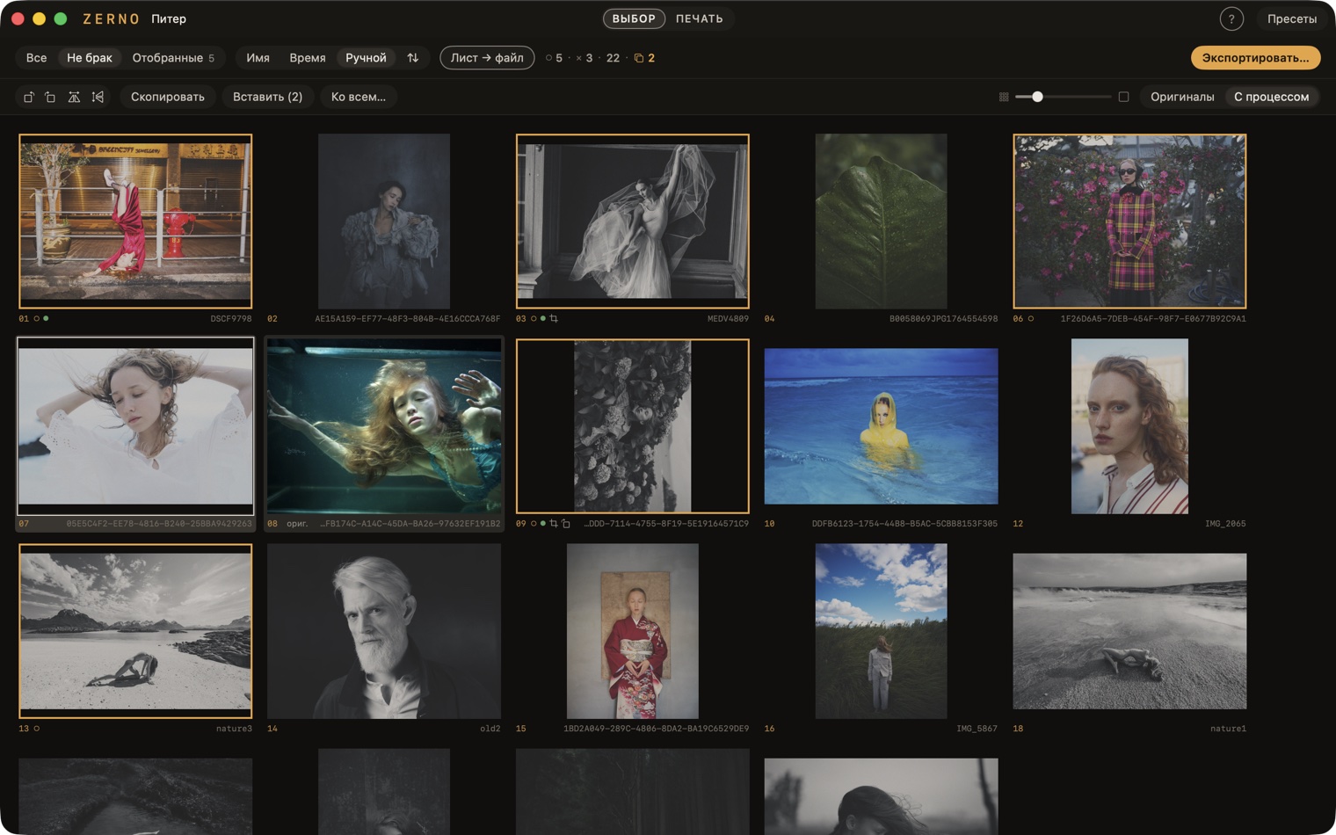Toggle selection circle under photo 13
This screenshot has height=835, width=1336.
(36, 729)
